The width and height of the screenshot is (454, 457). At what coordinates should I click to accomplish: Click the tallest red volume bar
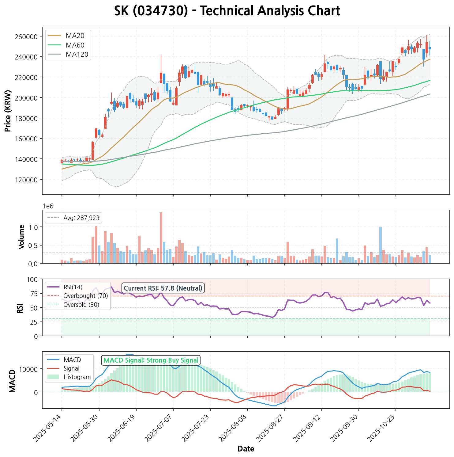tap(161, 238)
